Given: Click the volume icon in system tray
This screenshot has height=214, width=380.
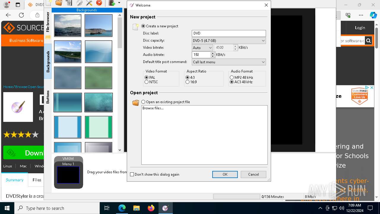Looking at the screenshot, I should [342, 208].
